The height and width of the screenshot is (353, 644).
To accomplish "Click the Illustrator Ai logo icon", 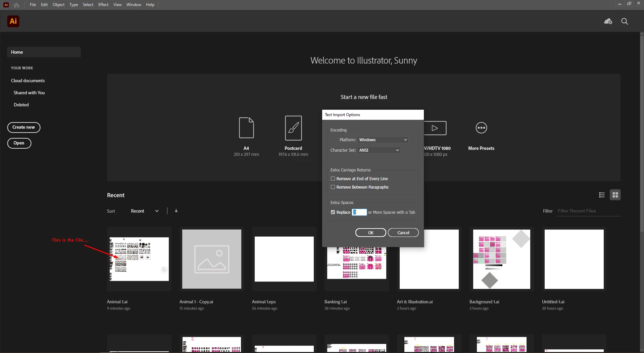I will [13, 21].
